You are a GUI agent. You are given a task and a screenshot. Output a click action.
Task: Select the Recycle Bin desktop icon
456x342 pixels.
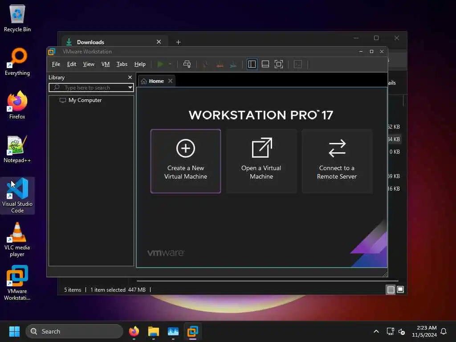[17, 18]
